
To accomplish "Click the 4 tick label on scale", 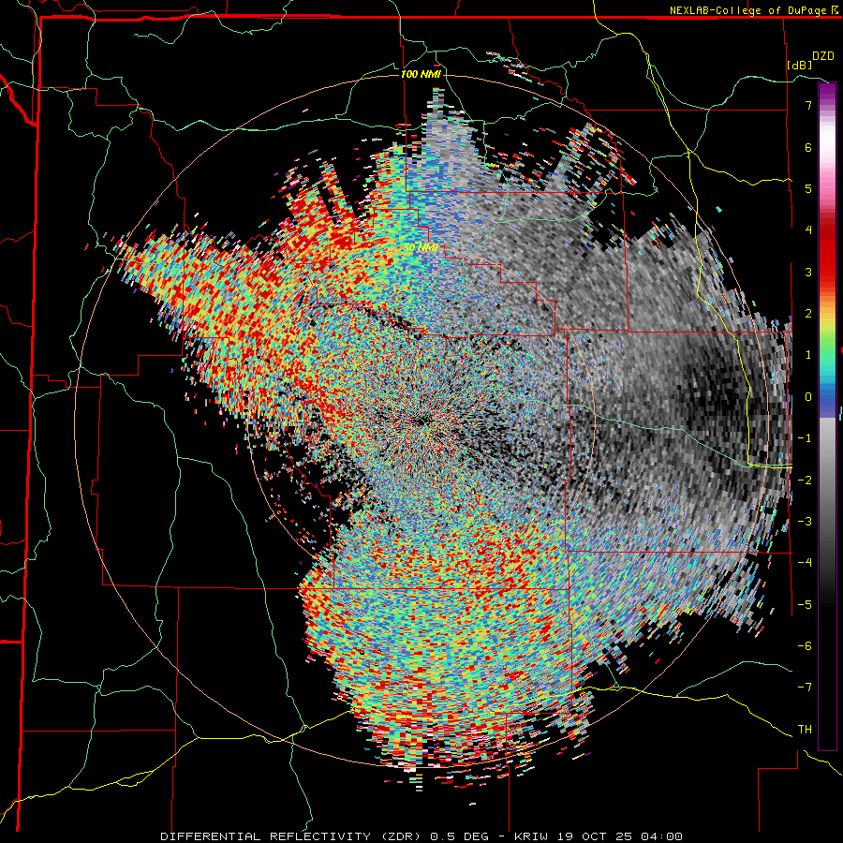I will [x=808, y=230].
